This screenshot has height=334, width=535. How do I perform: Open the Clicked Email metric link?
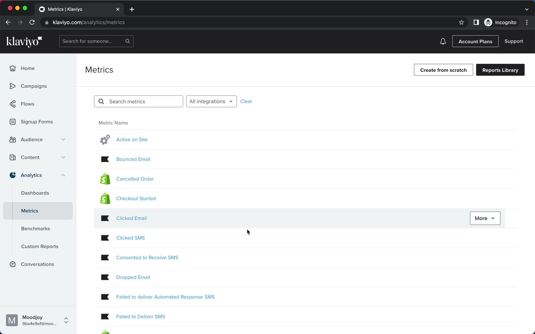tap(131, 218)
